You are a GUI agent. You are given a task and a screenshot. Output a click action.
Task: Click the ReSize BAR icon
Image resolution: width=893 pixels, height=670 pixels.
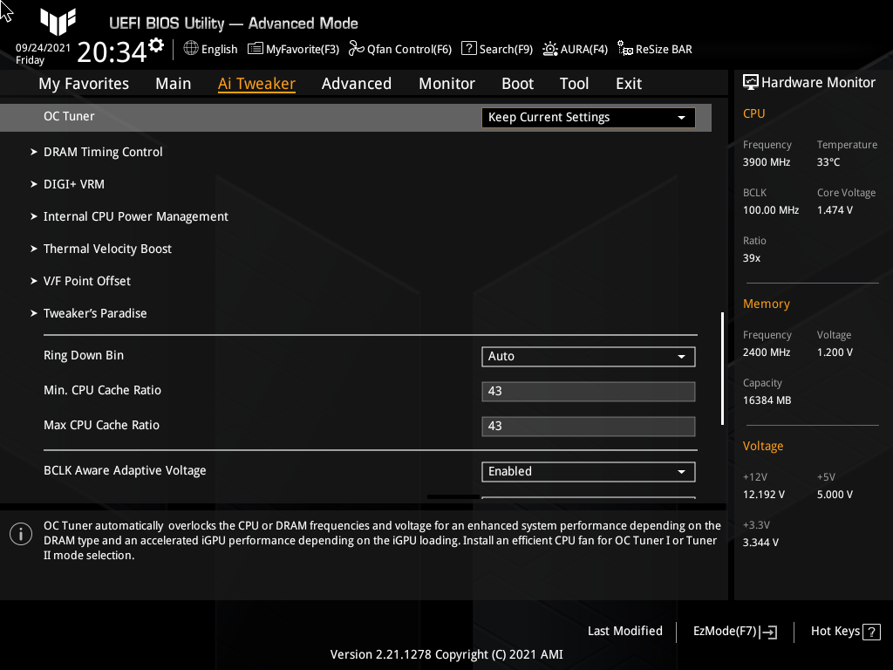click(x=624, y=49)
